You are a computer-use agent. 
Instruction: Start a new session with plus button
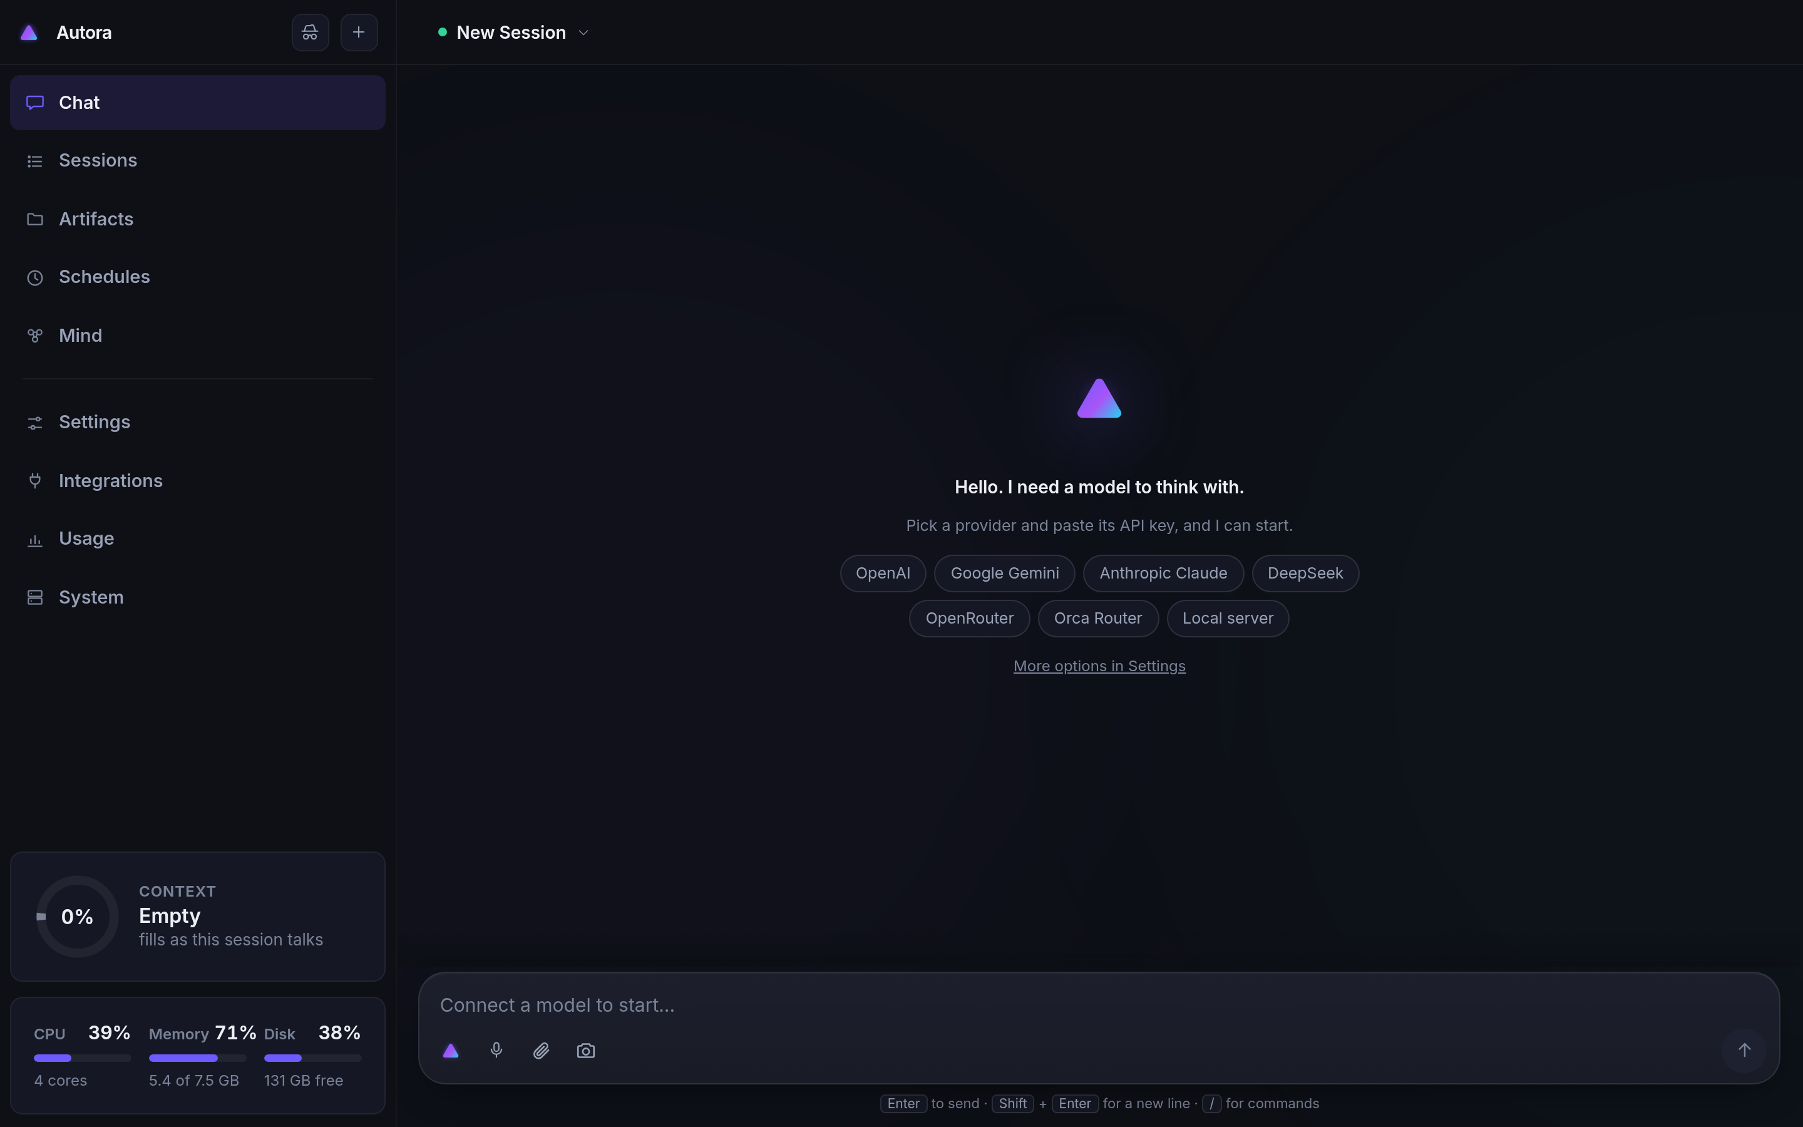tap(359, 33)
